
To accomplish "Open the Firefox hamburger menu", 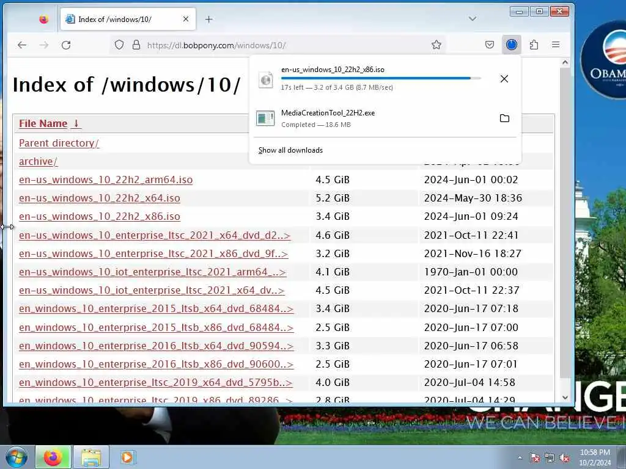I will click(556, 45).
